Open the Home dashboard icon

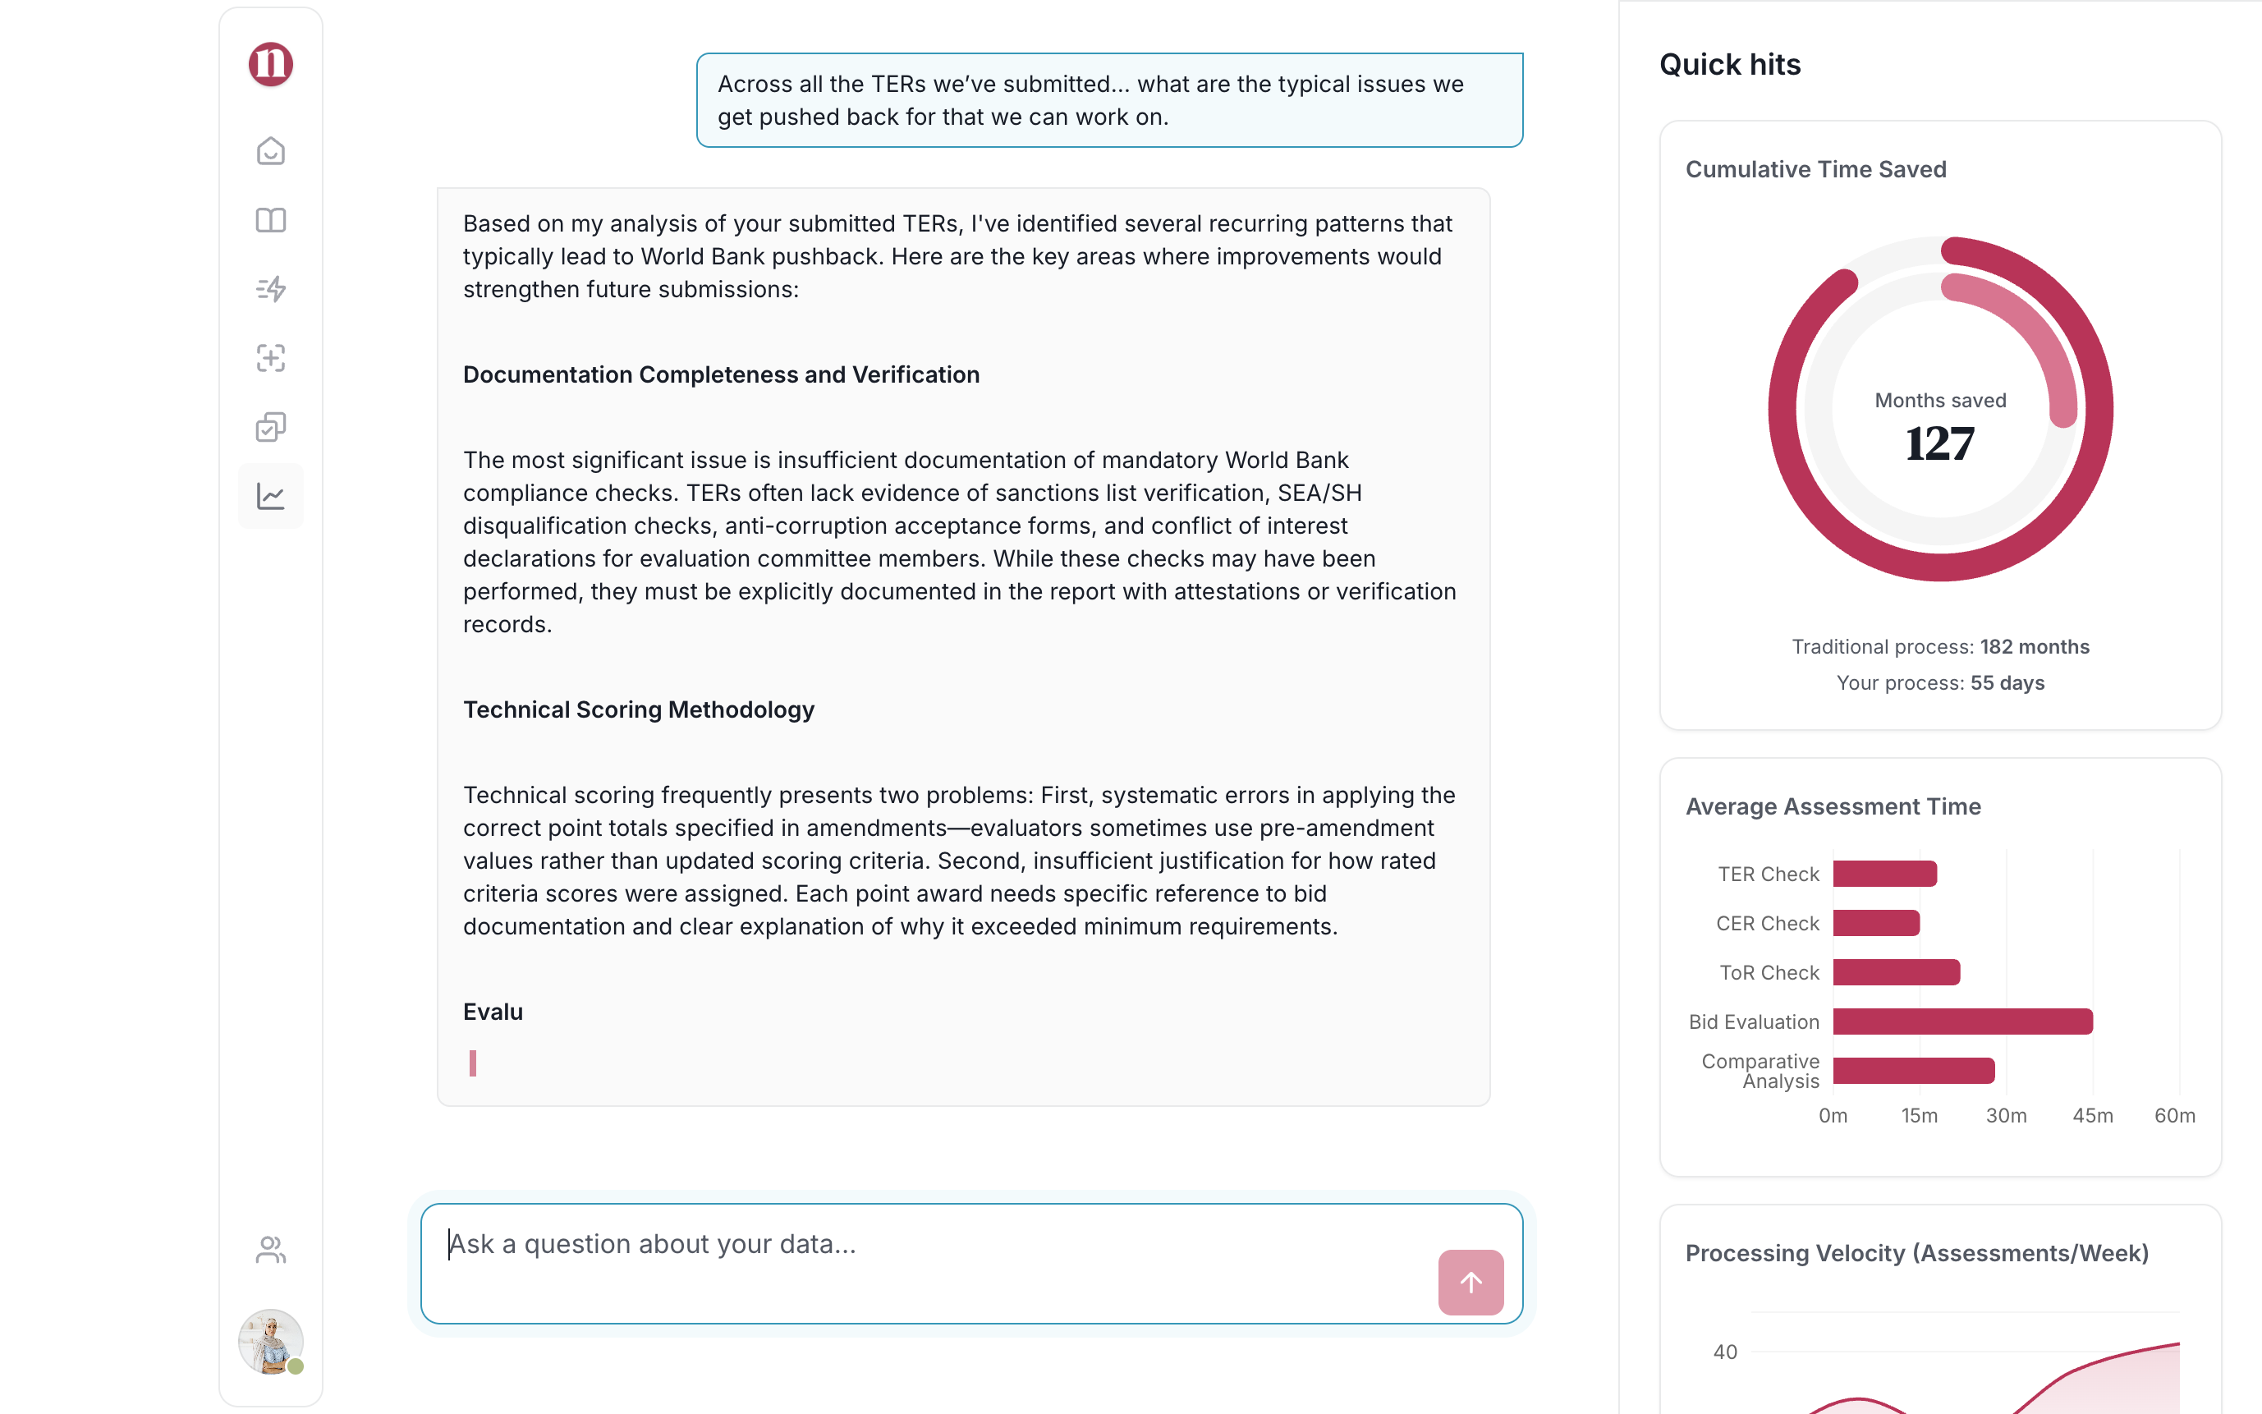270,150
